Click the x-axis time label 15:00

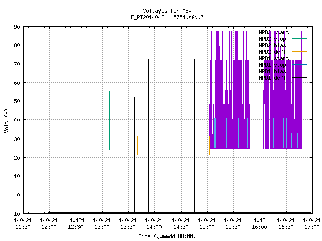click(207, 227)
